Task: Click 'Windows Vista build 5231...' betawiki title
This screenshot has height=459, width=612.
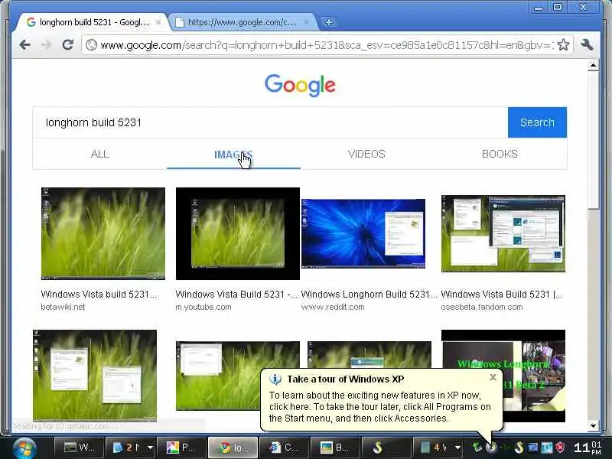Action: click(x=99, y=295)
